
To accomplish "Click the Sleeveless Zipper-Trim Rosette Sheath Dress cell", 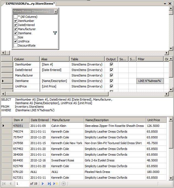I will pyautogui.click(x=115, y=126).
